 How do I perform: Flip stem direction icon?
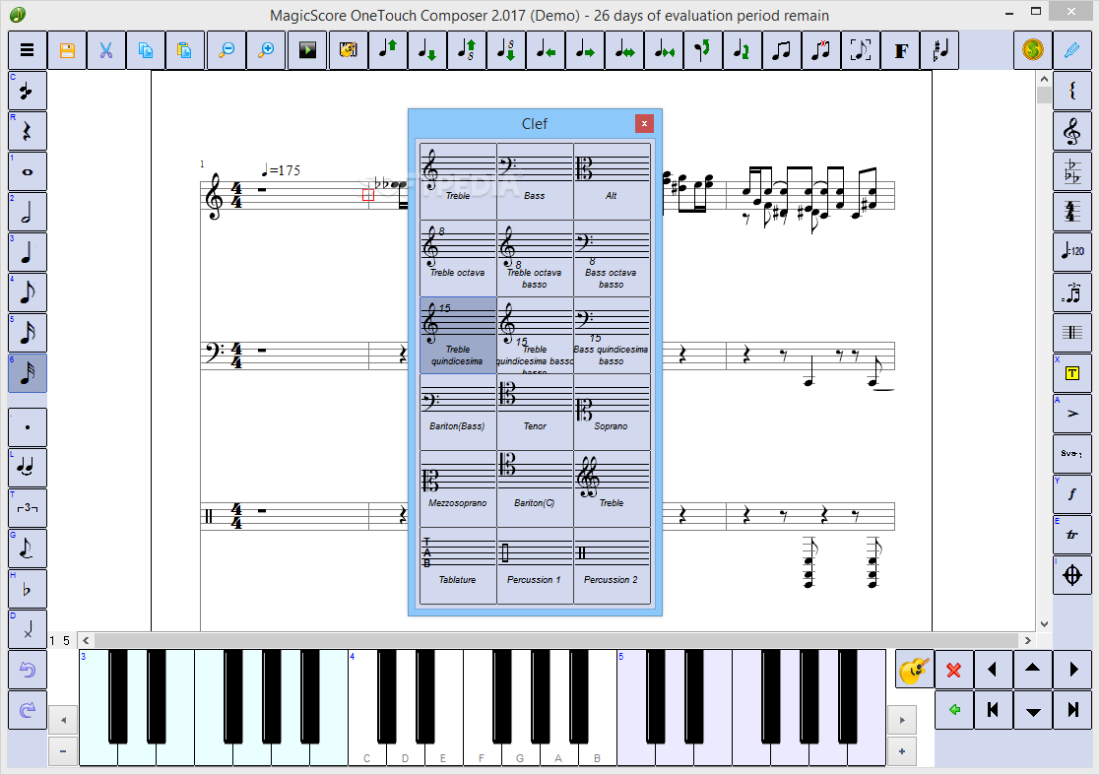click(702, 50)
